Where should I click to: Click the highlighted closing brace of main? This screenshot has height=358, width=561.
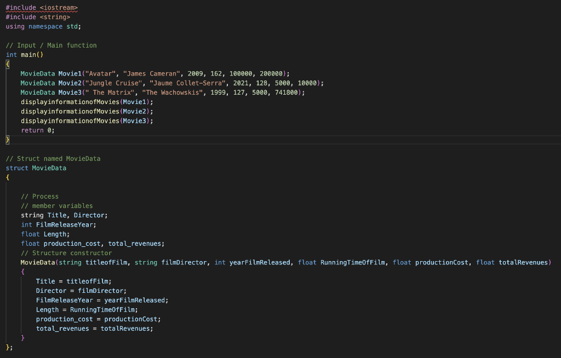7,140
